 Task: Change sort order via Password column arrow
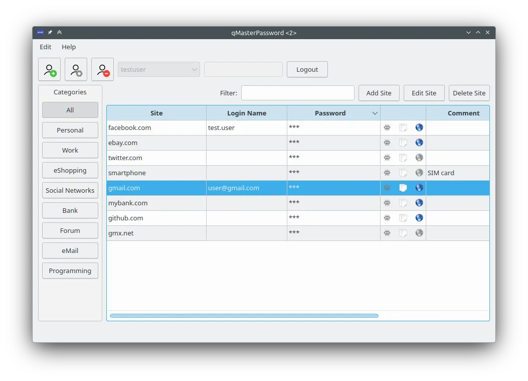[375, 113]
